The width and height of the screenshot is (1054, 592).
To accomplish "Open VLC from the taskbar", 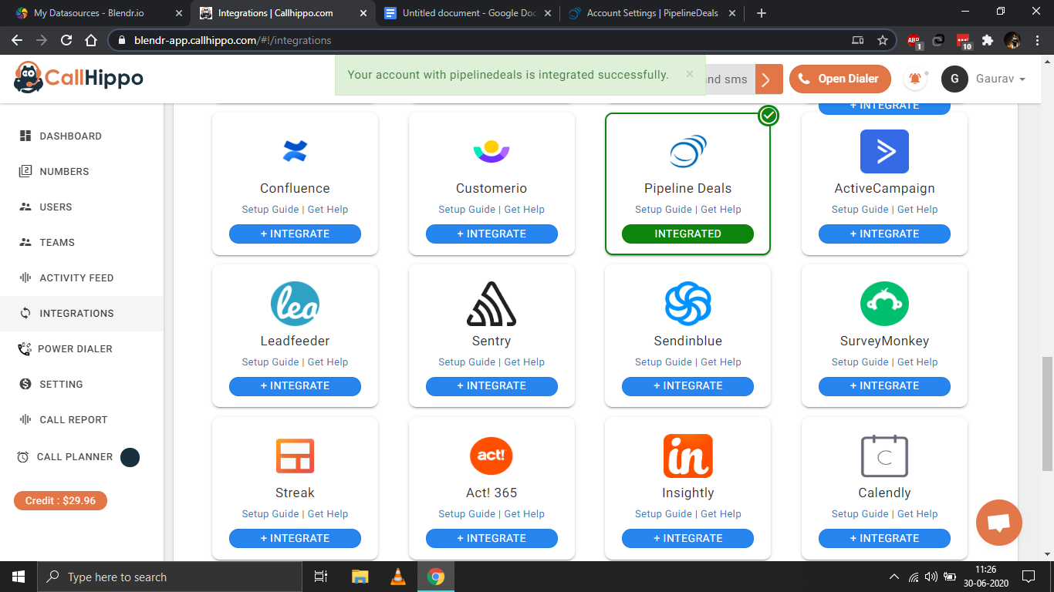I will (398, 577).
